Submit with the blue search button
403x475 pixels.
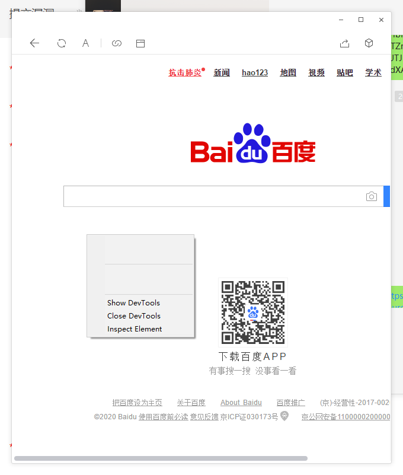click(x=386, y=196)
